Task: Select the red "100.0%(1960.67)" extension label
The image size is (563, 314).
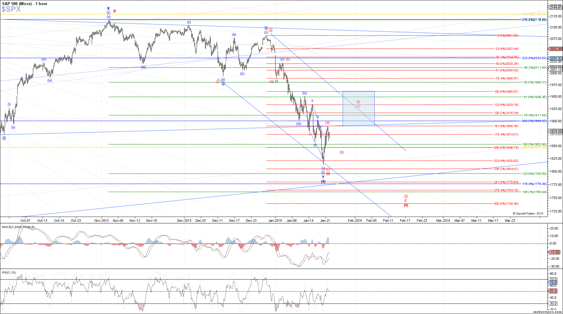Action: pyautogui.click(x=506, y=92)
